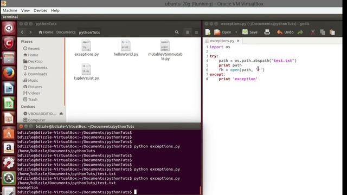
Task: Launch LibreOffice Calc from dock
Action: pos(9,103)
